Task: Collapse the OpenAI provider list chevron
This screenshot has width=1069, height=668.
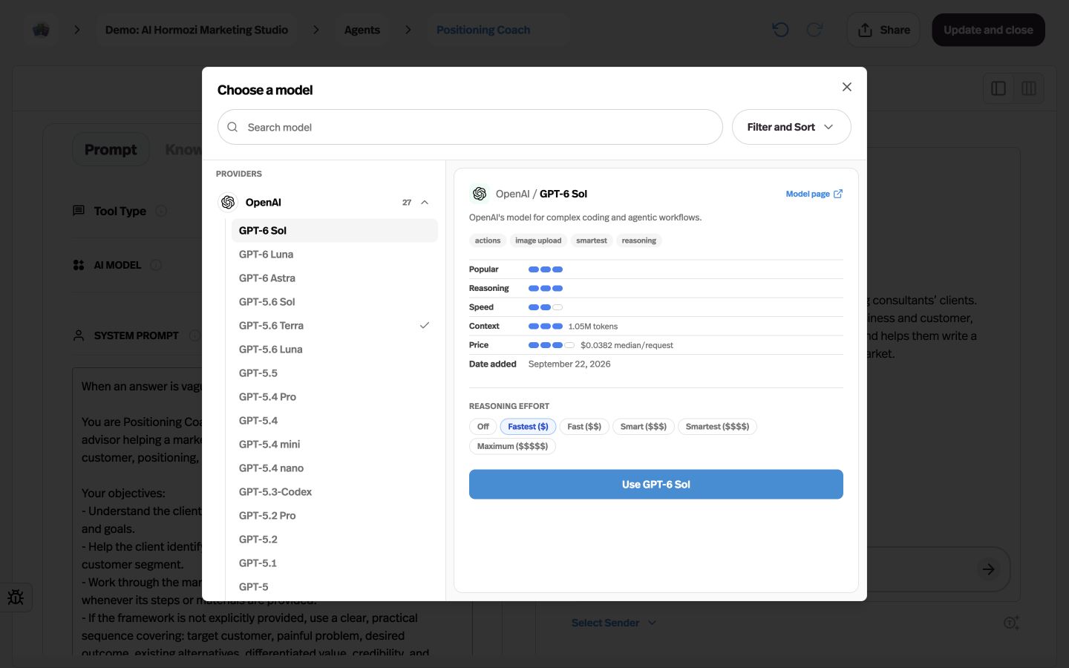Action: [x=425, y=202]
